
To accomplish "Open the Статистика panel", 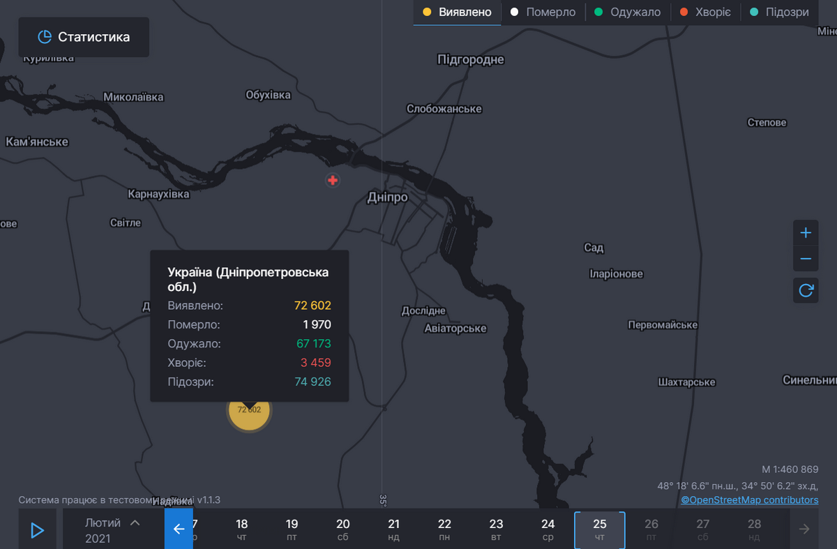I will point(84,37).
